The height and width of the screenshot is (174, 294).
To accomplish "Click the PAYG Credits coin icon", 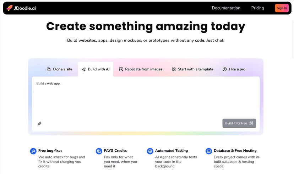I will pyautogui.click(x=99, y=151).
